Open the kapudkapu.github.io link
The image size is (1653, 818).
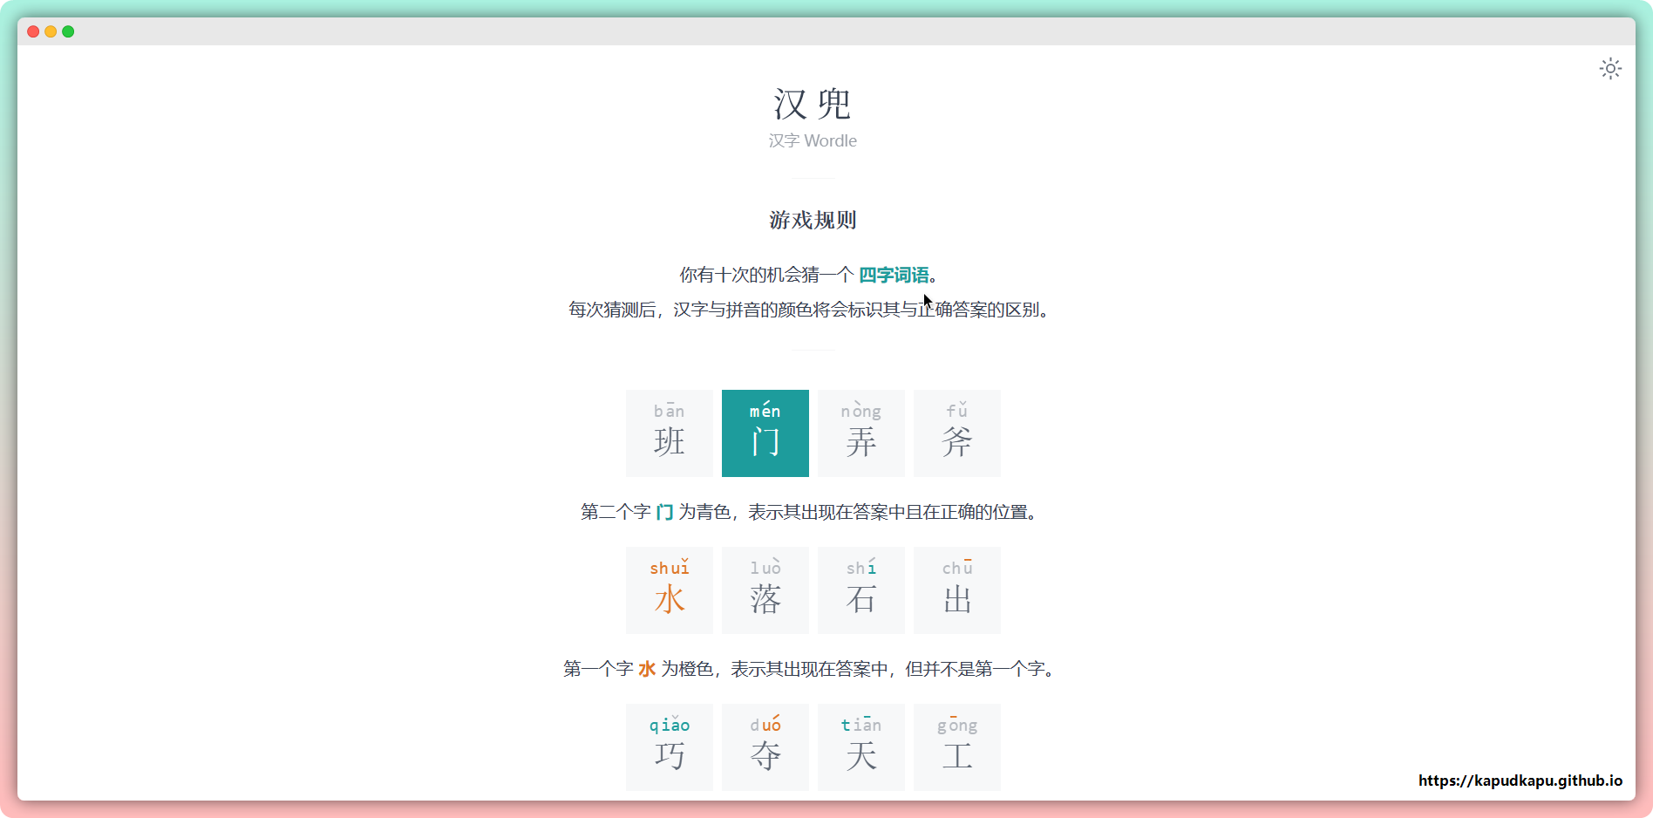pos(1520,781)
